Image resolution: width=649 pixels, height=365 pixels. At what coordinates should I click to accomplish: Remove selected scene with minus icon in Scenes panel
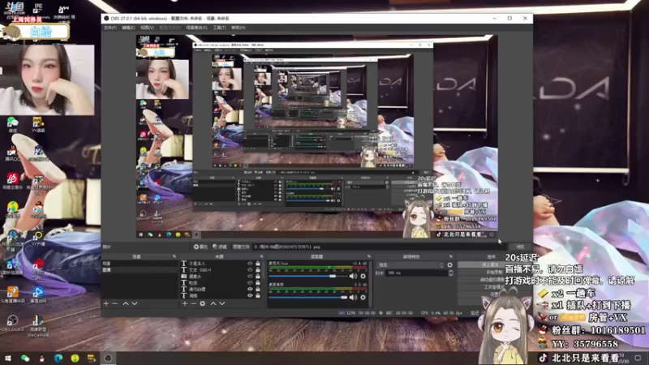115,303
